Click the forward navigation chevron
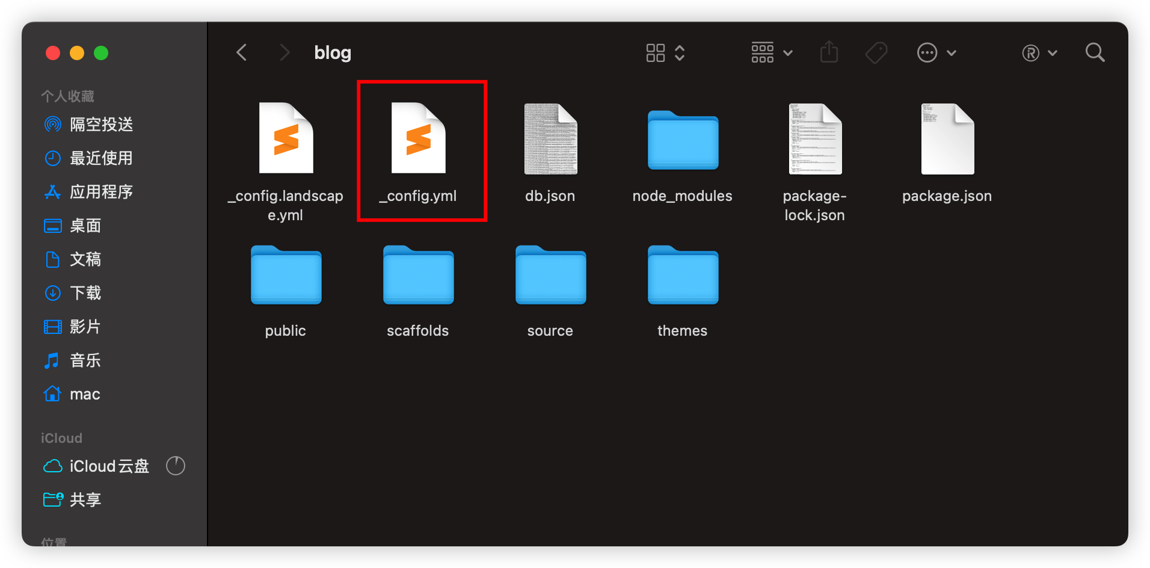Image resolution: width=1150 pixels, height=568 pixels. tap(285, 53)
